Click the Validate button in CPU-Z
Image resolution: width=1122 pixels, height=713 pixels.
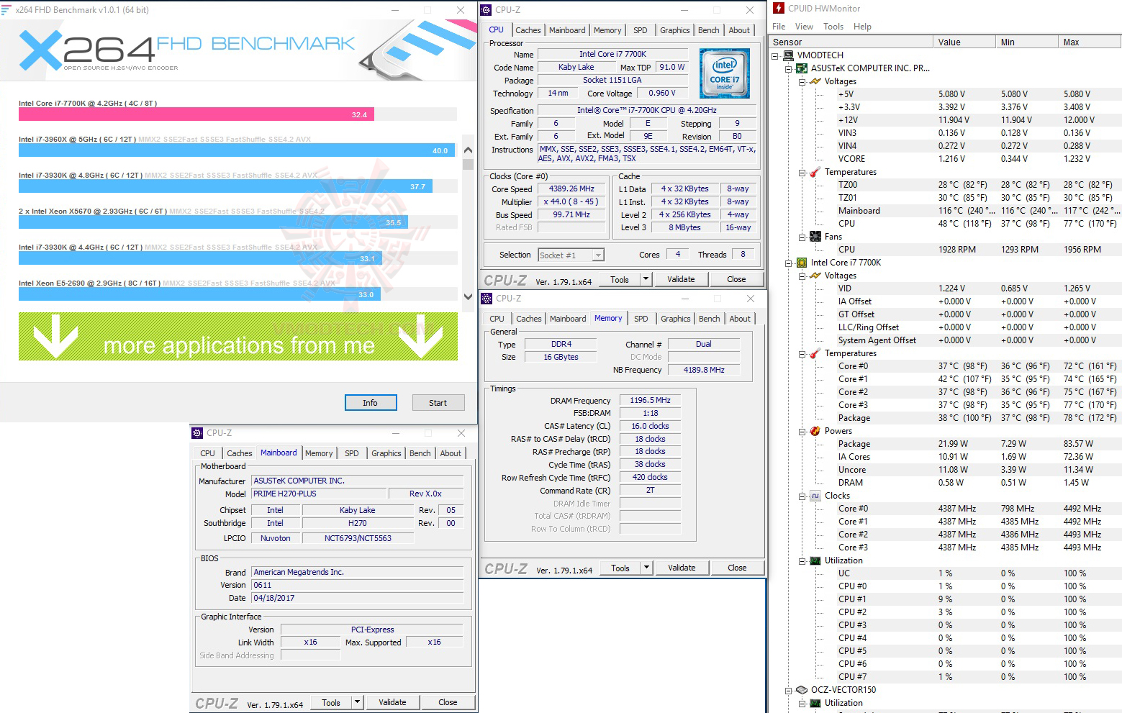coord(680,278)
